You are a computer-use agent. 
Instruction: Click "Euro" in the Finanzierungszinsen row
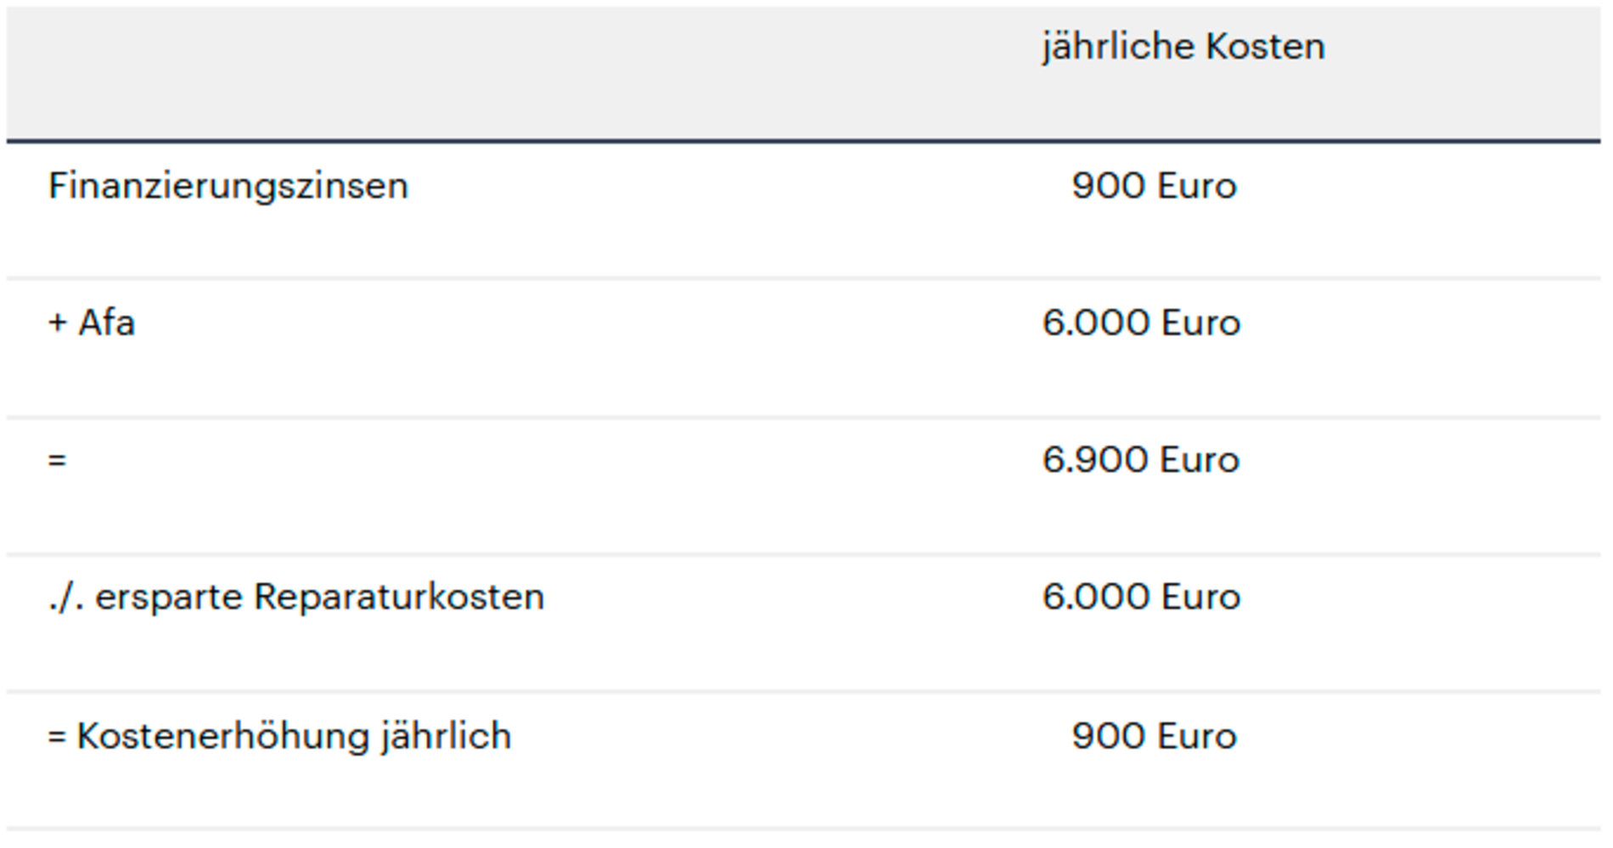click(1196, 186)
